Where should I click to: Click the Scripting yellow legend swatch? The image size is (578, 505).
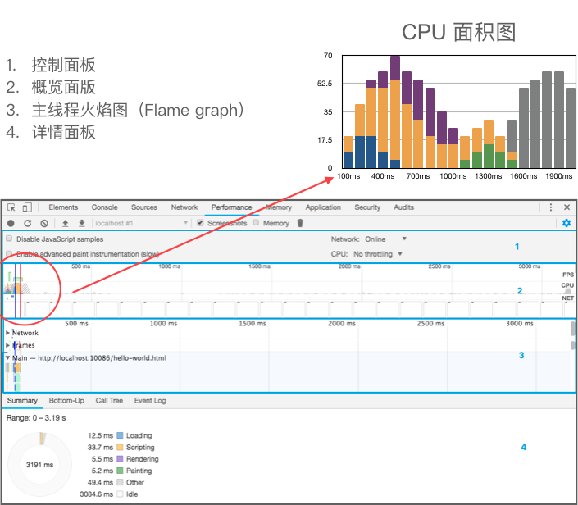[120, 447]
